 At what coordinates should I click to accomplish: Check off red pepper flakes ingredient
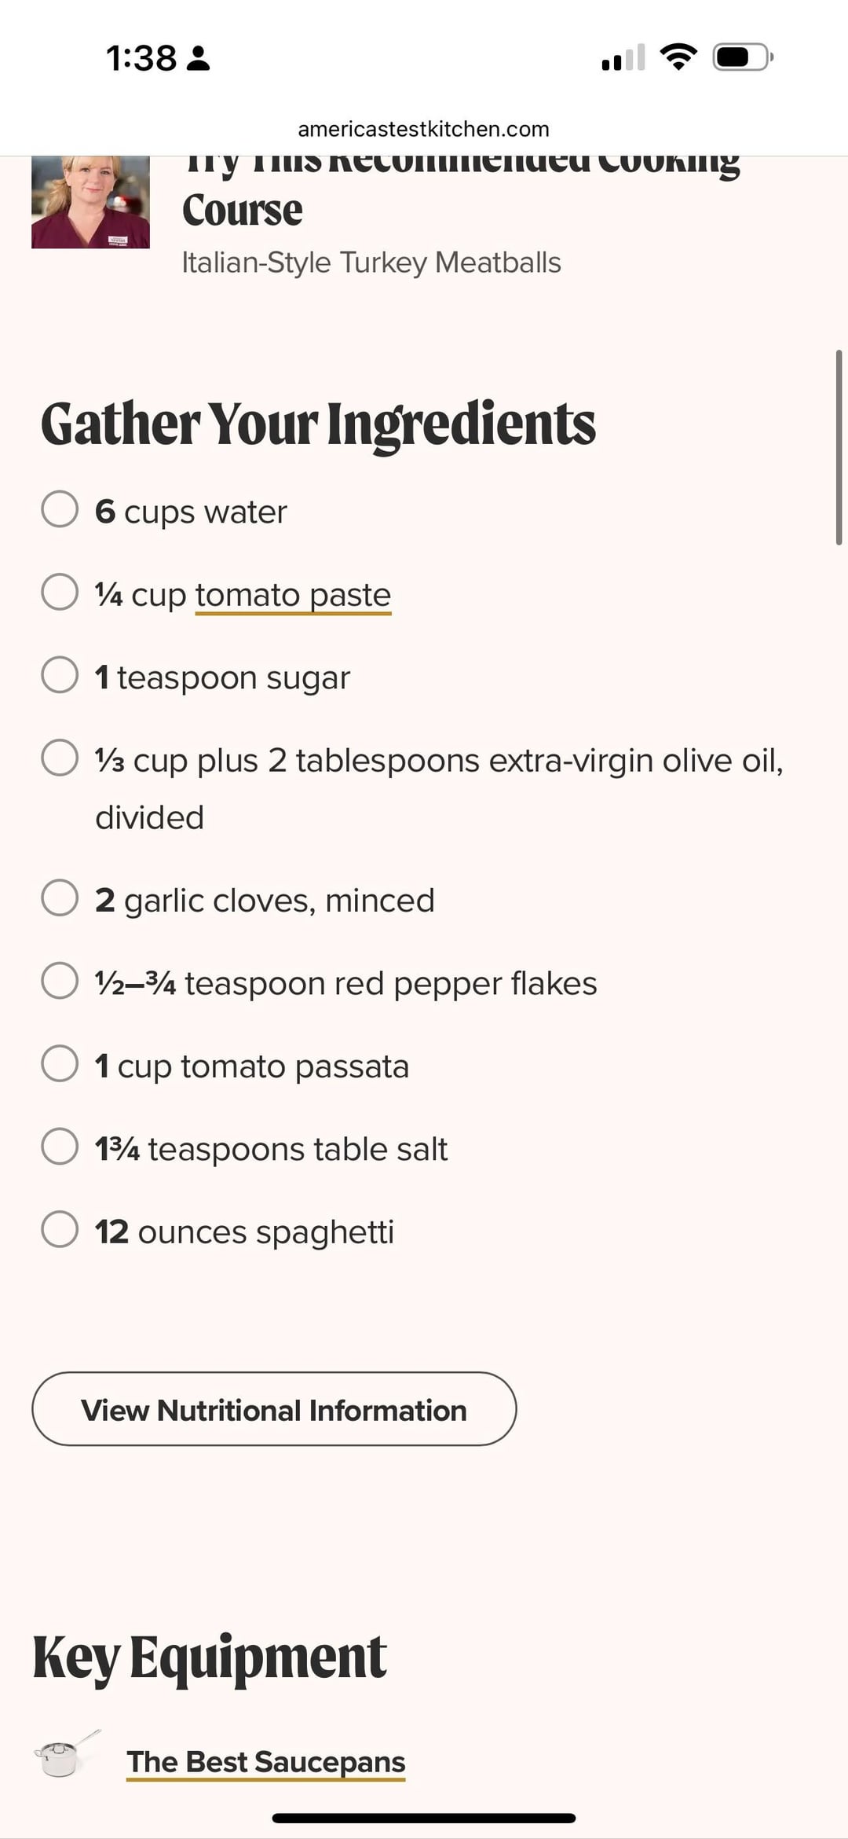coord(60,981)
